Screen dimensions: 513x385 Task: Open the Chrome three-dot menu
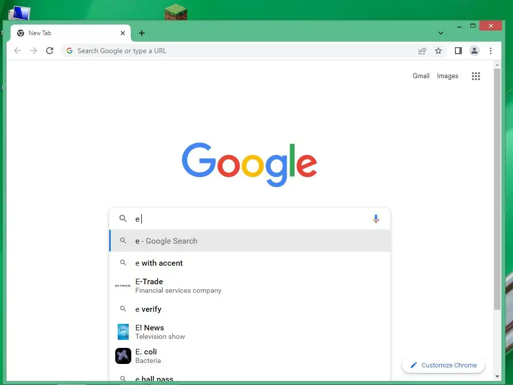click(x=490, y=51)
